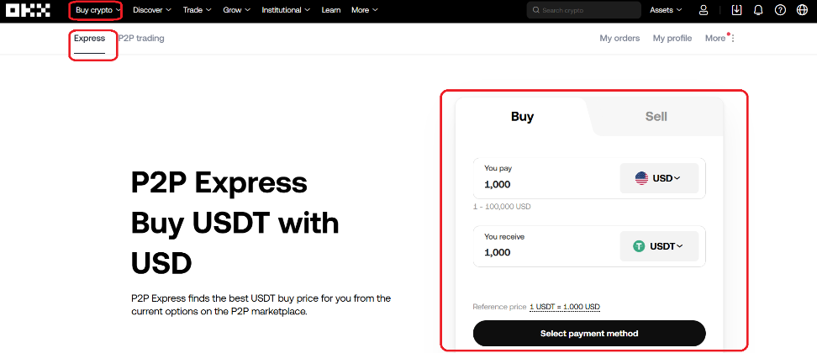The width and height of the screenshot is (817, 353).
Task: Click the reference price 1 USDT = 1.000 USD
Action: pyautogui.click(x=564, y=307)
